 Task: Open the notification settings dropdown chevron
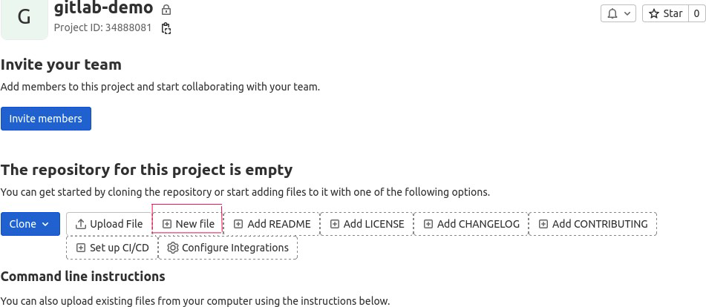click(627, 13)
